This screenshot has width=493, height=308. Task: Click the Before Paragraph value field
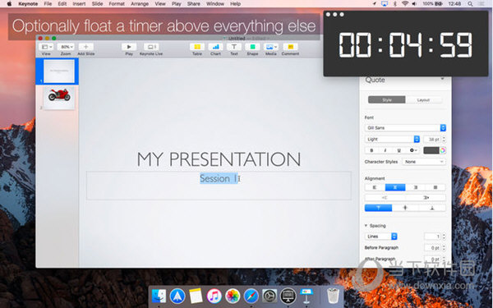pos(432,248)
